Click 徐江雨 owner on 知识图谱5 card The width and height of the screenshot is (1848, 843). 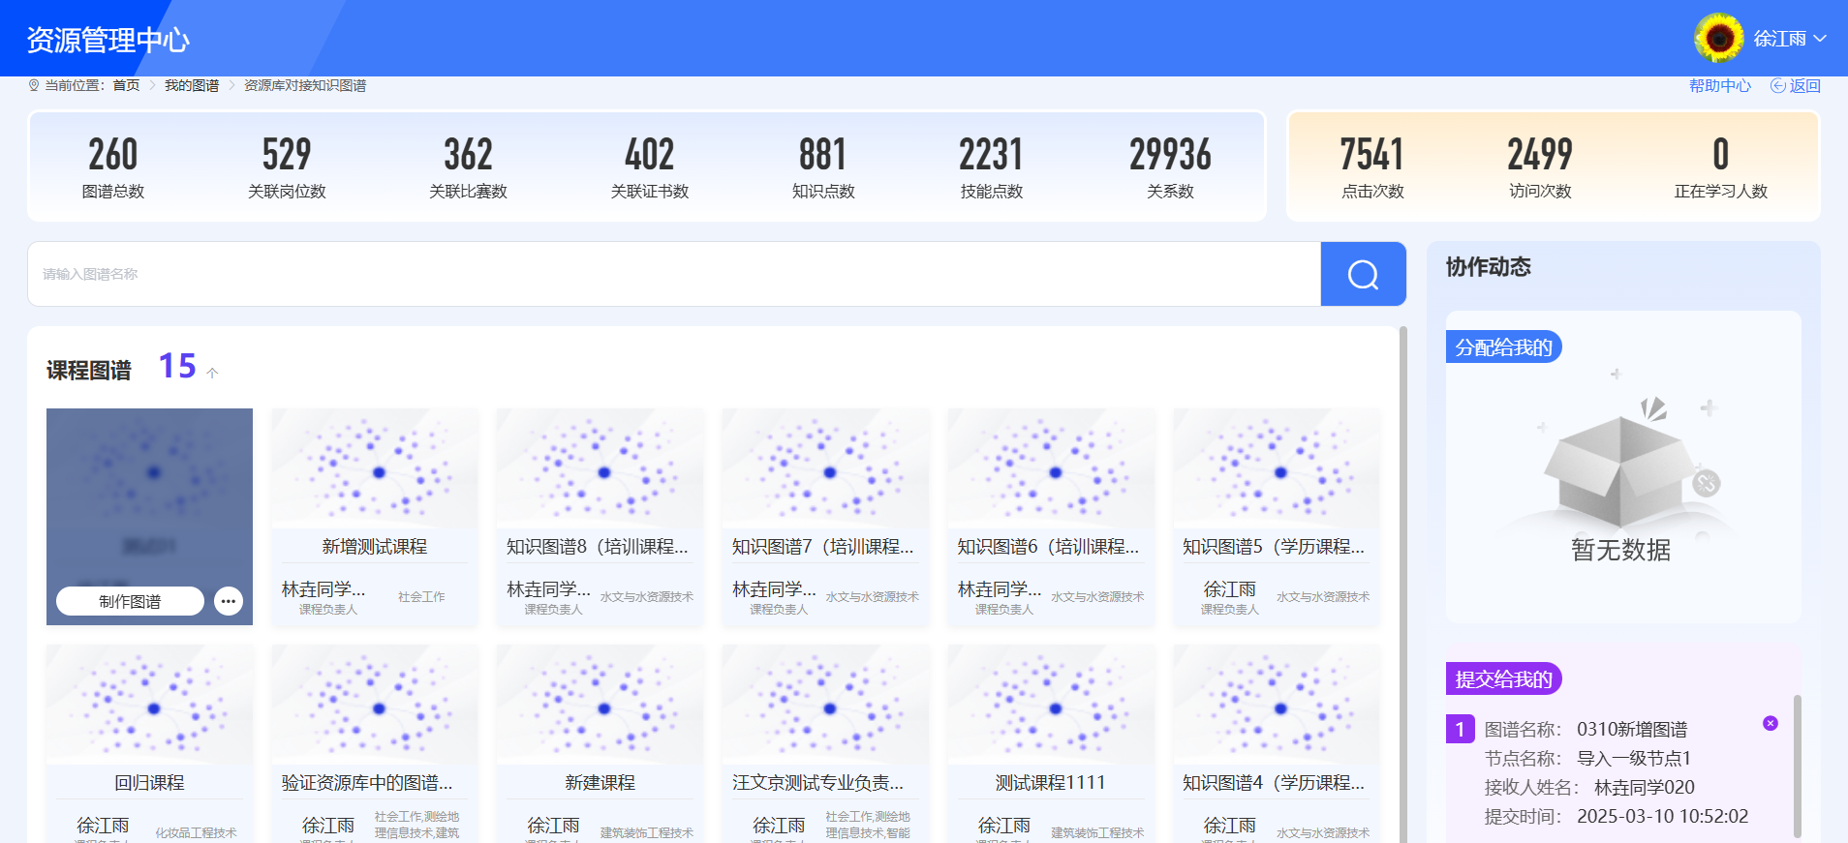(1229, 589)
